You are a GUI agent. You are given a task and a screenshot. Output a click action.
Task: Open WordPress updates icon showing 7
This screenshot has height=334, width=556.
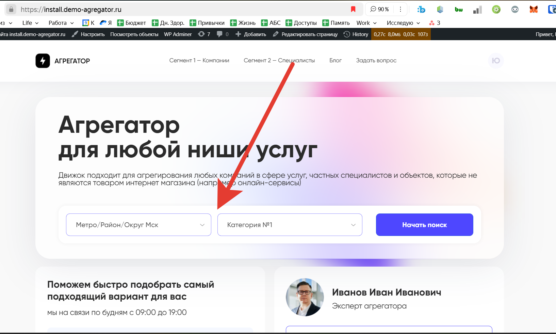[204, 34]
